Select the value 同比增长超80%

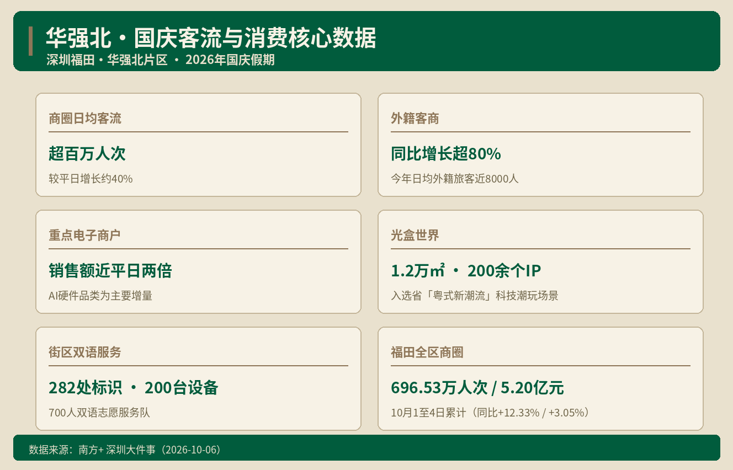point(446,154)
